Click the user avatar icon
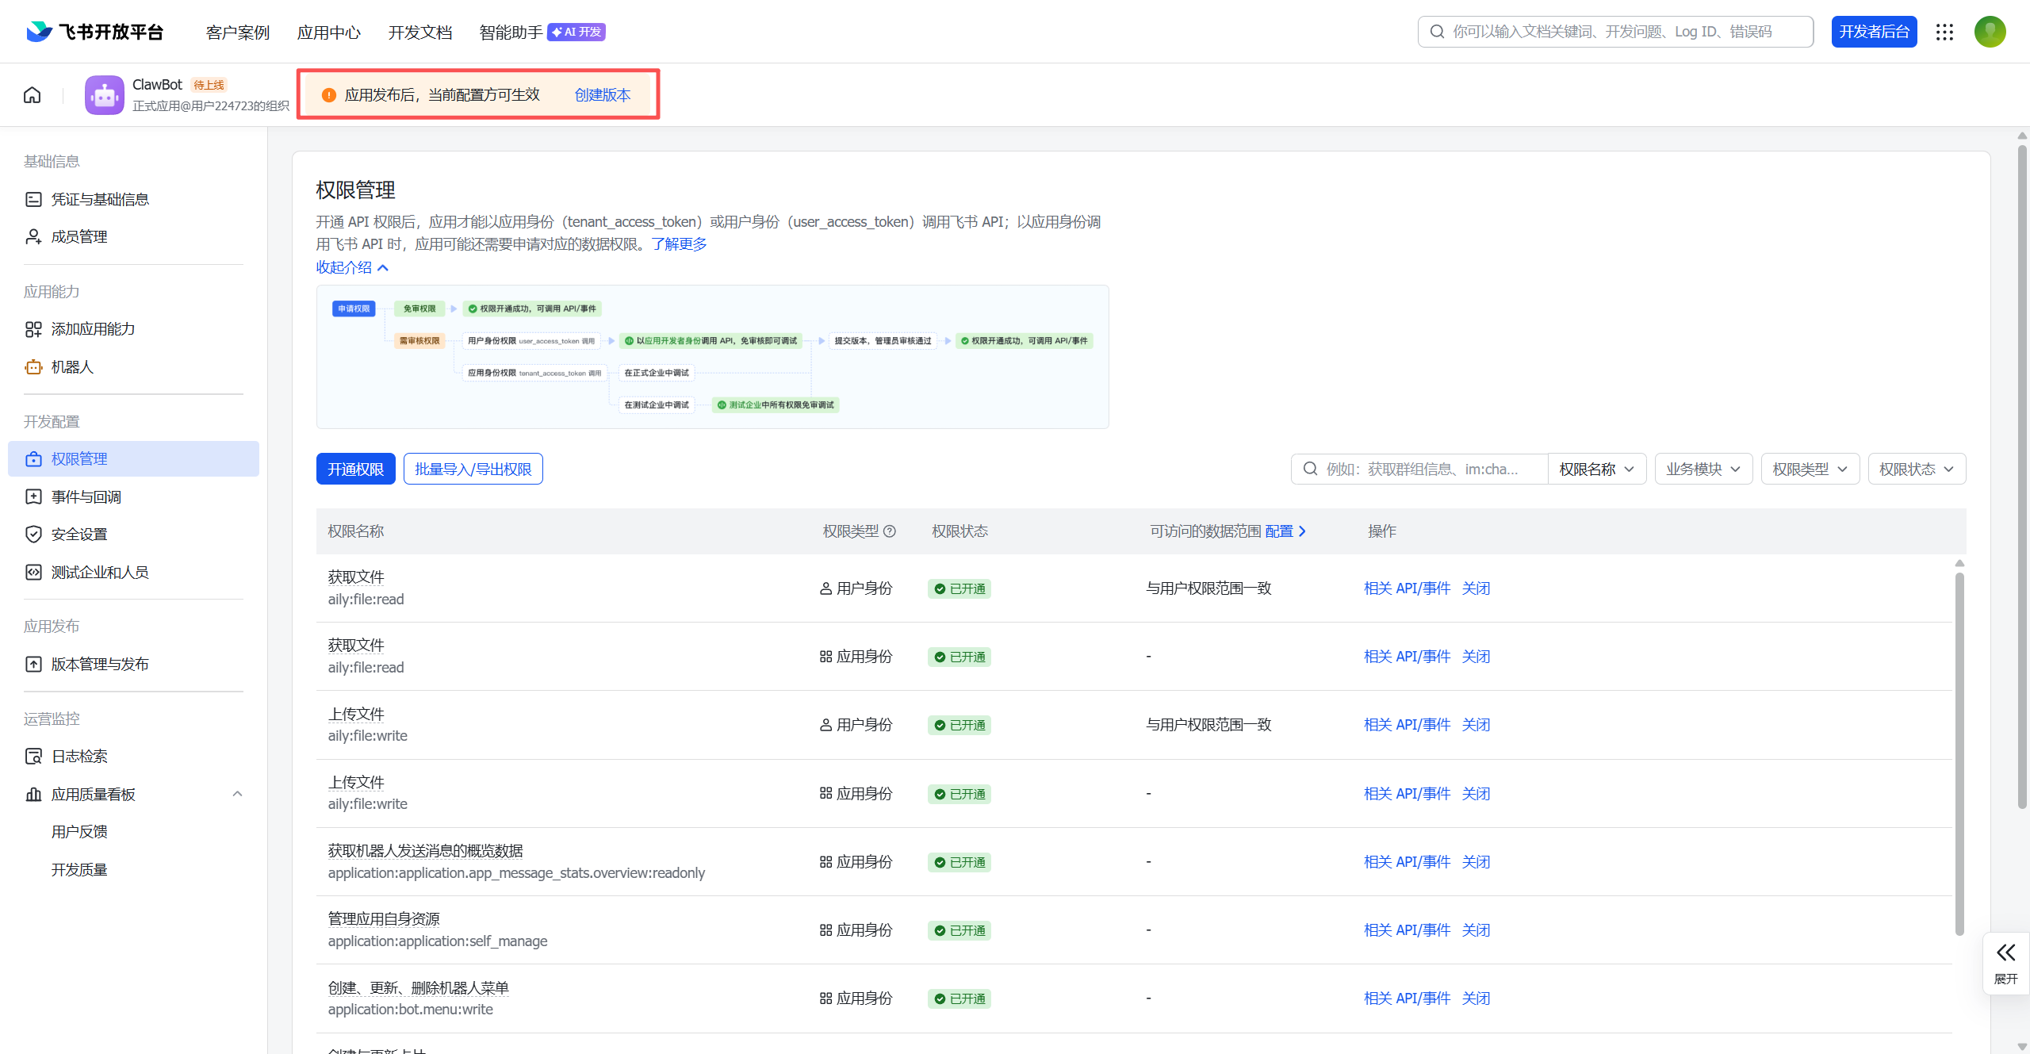The height and width of the screenshot is (1054, 2030). 1990,32
